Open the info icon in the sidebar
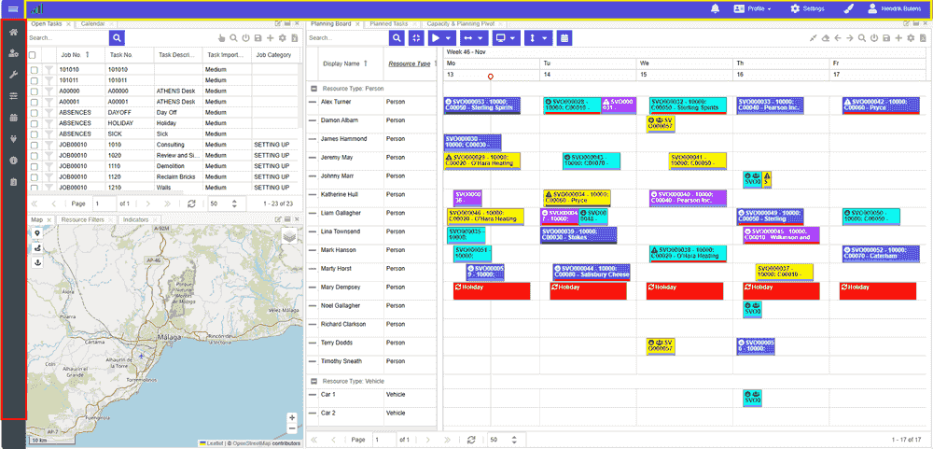The height and width of the screenshot is (449, 933). coord(13,161)
